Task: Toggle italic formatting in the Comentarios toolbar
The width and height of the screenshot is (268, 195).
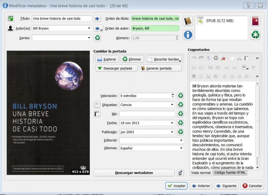Action: (201, 76)
